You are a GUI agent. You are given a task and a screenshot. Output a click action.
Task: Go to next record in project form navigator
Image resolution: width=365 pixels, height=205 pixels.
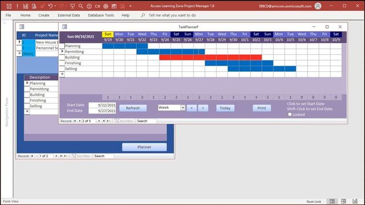(x=56, y=156)
